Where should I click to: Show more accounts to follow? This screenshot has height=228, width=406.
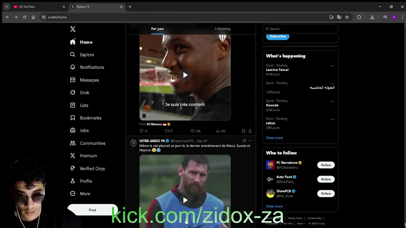point(274,206)
